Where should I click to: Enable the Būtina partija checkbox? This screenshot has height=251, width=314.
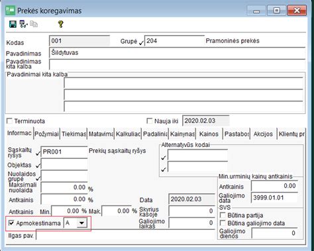coord(223,215)
